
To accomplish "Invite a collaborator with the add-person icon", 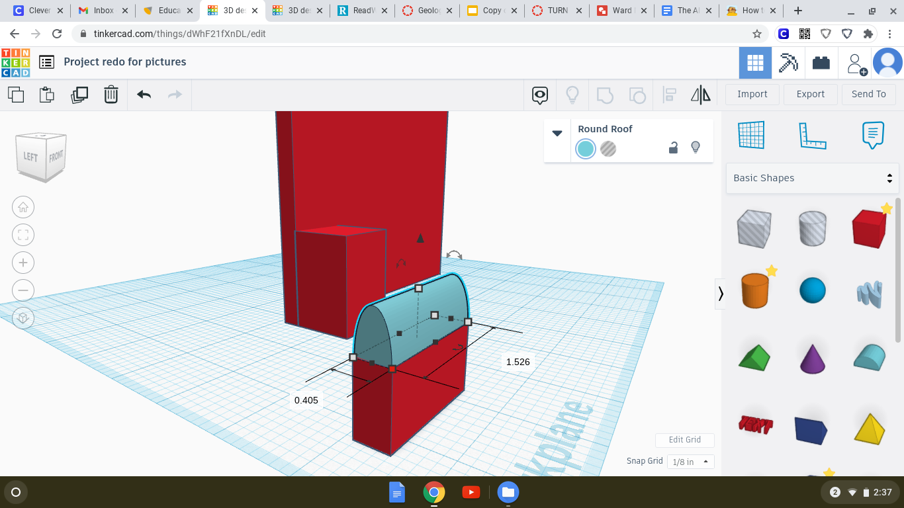I will [857, 63].
